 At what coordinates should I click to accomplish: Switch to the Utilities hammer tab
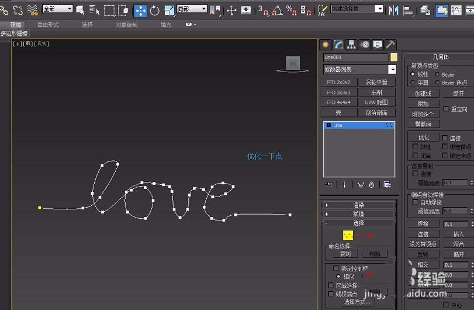pos(390,45)
